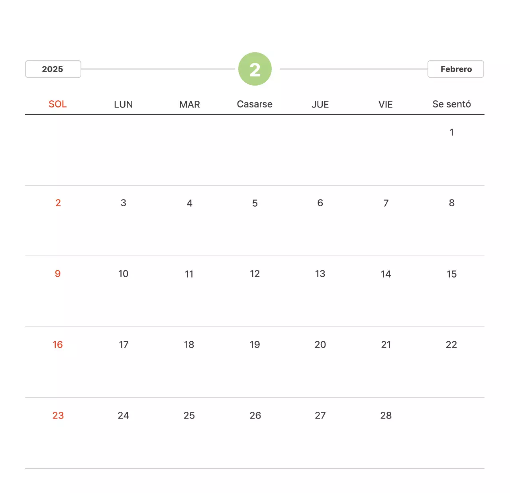510x493 pixels.
Task: Click the green month number 2 badge
Action: tap(255, 69)
